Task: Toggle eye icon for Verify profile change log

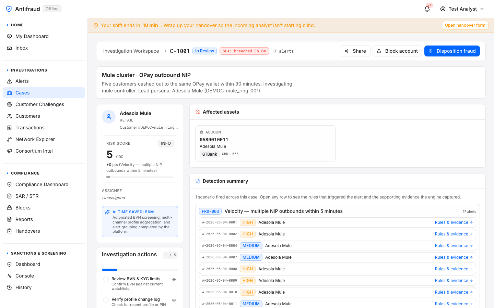Action: (174, 300)
